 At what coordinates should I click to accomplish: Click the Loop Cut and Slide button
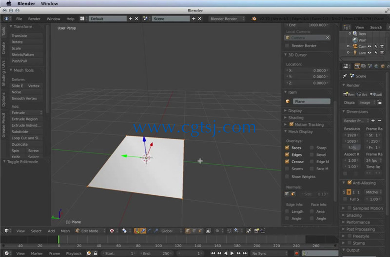[26, 138]
